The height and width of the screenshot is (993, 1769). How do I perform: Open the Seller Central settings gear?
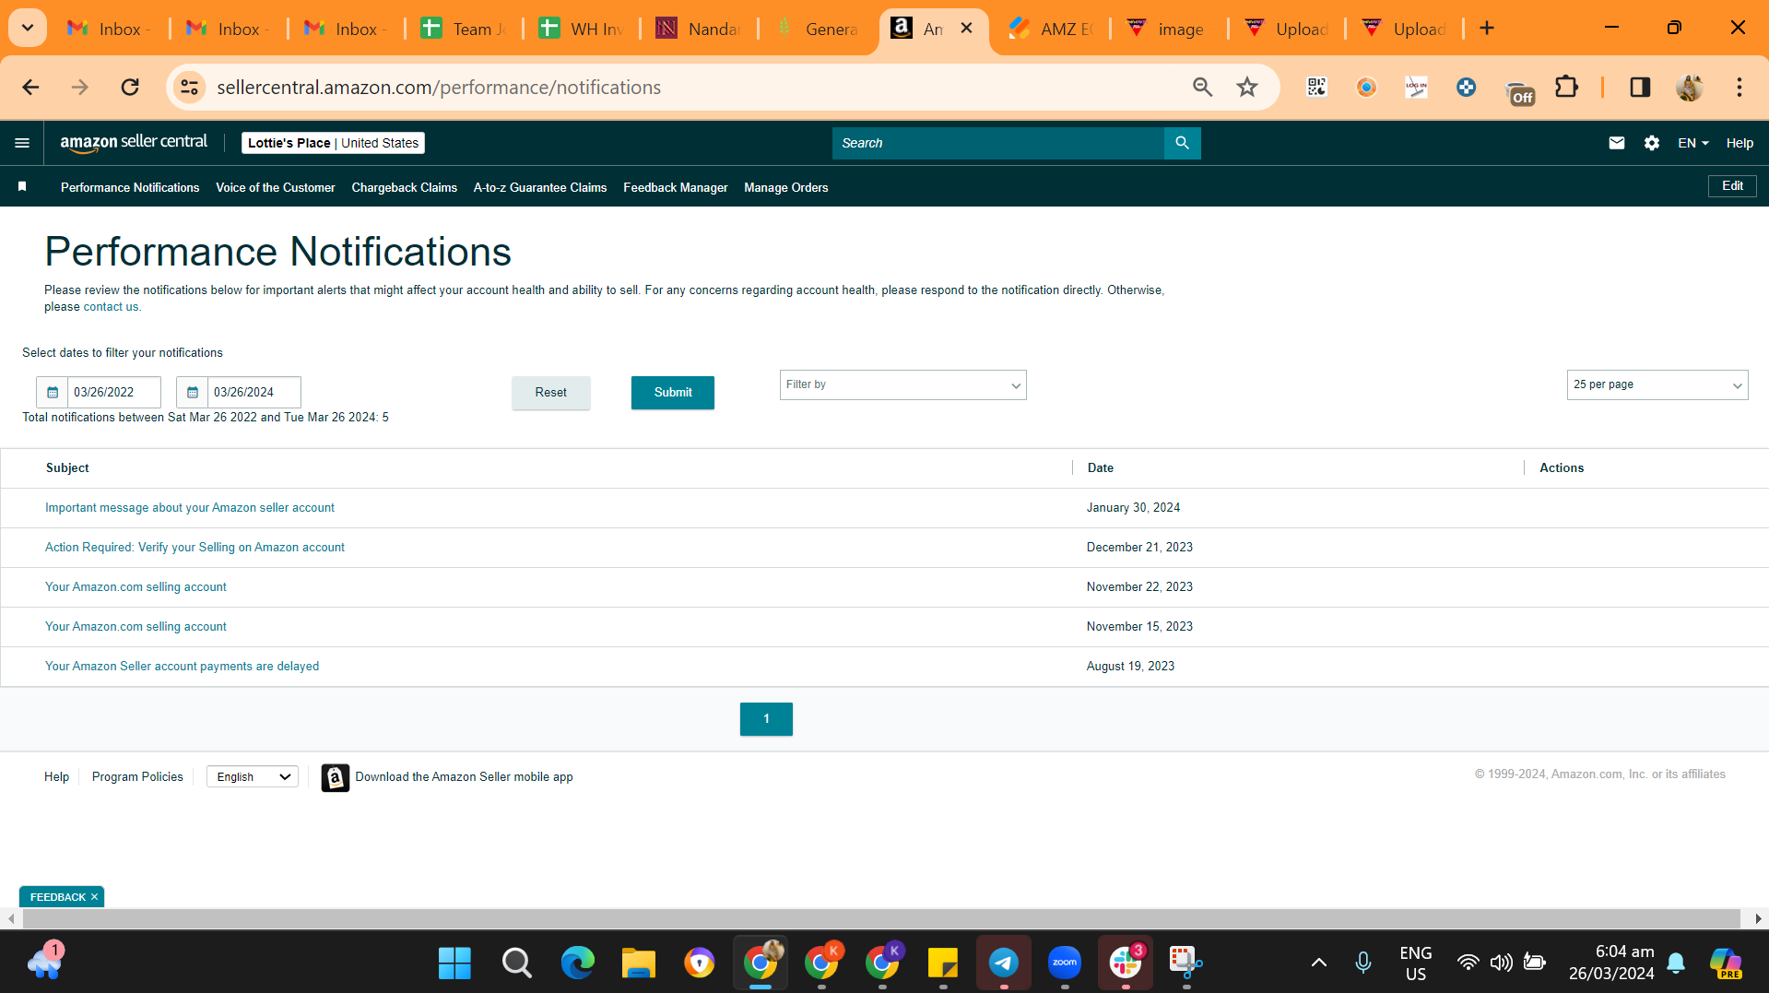click(x=1651, y=143)
